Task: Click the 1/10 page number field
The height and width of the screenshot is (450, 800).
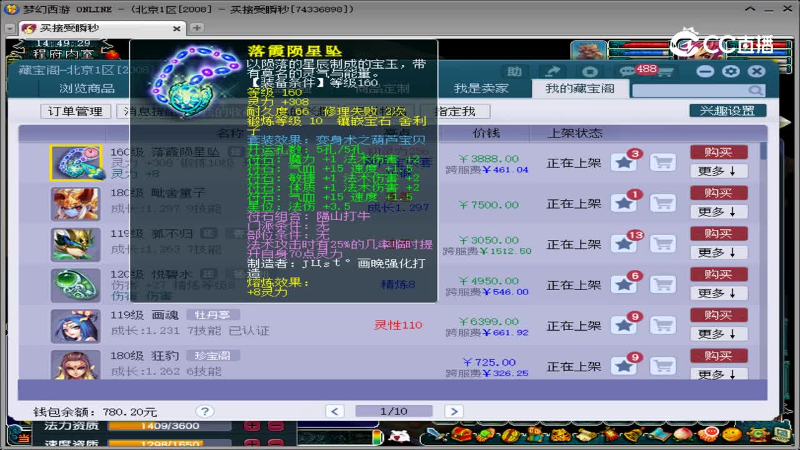Action: (394, 411)
